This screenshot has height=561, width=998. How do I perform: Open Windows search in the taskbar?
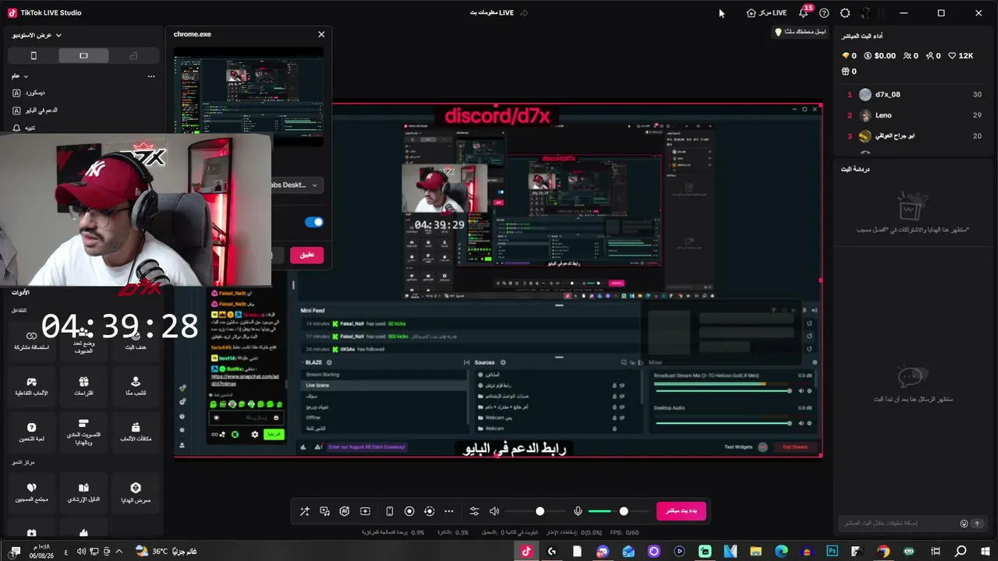(961, 551)
